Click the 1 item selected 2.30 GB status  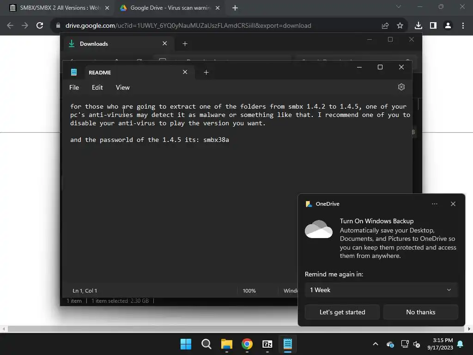[120, 300]
